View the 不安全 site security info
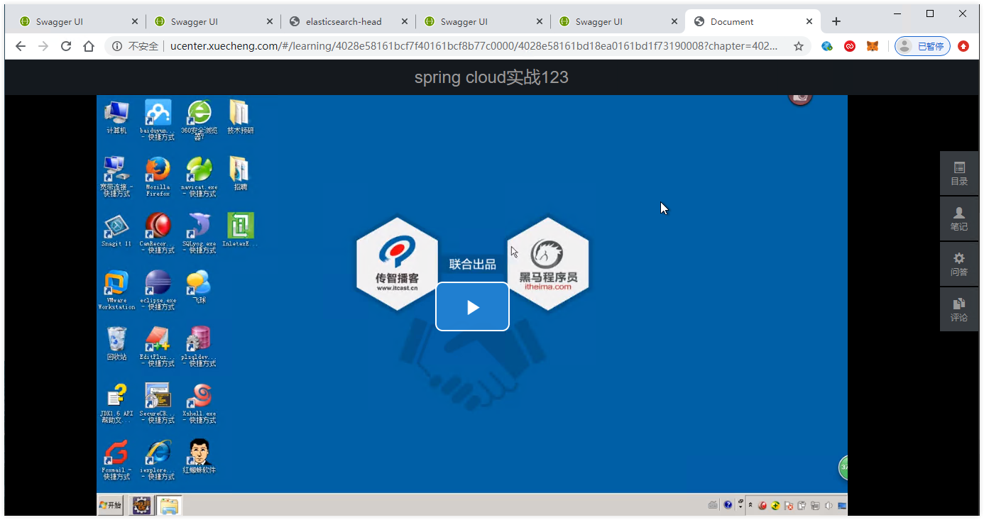Screen dimensions: 984x520 click(x=136, y=46)
